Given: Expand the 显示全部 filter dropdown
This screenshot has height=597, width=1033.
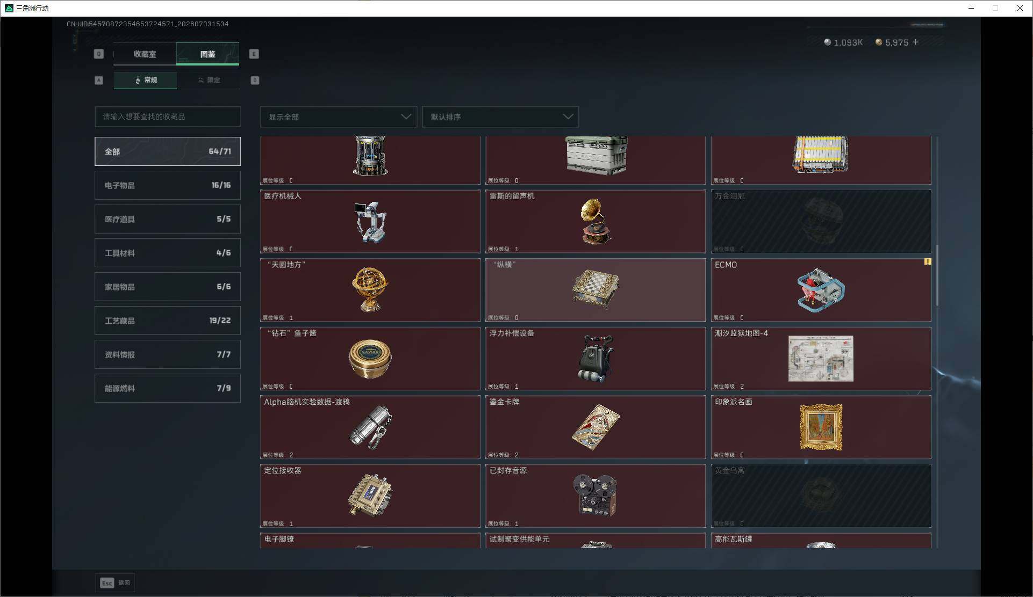Looking at the screenshot, I should click(x=339, y=117).
